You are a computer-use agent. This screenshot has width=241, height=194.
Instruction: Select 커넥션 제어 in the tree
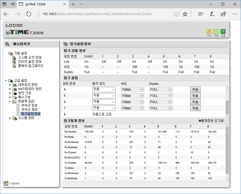29,109
